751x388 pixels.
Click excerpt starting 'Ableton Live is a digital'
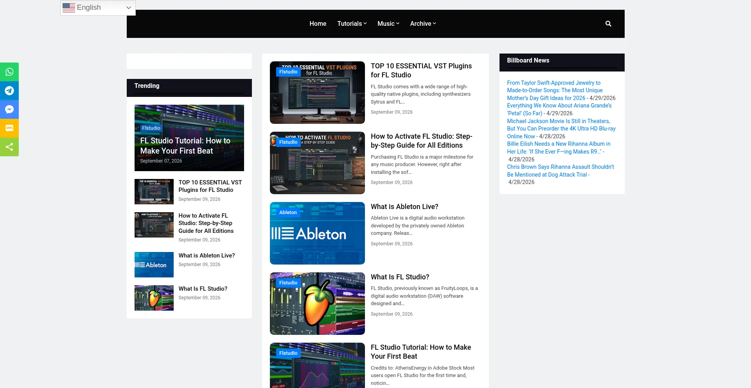[x=418, y=225]
